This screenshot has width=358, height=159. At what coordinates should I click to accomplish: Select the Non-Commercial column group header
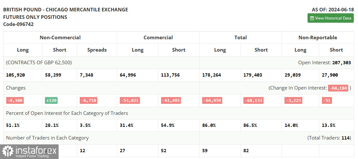tap(60, 38)
